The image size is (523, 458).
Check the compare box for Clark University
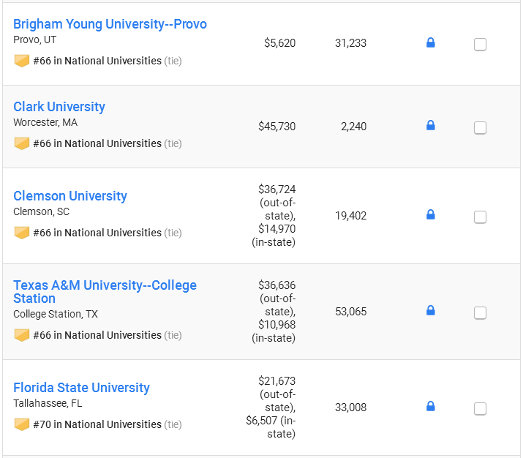480,127
